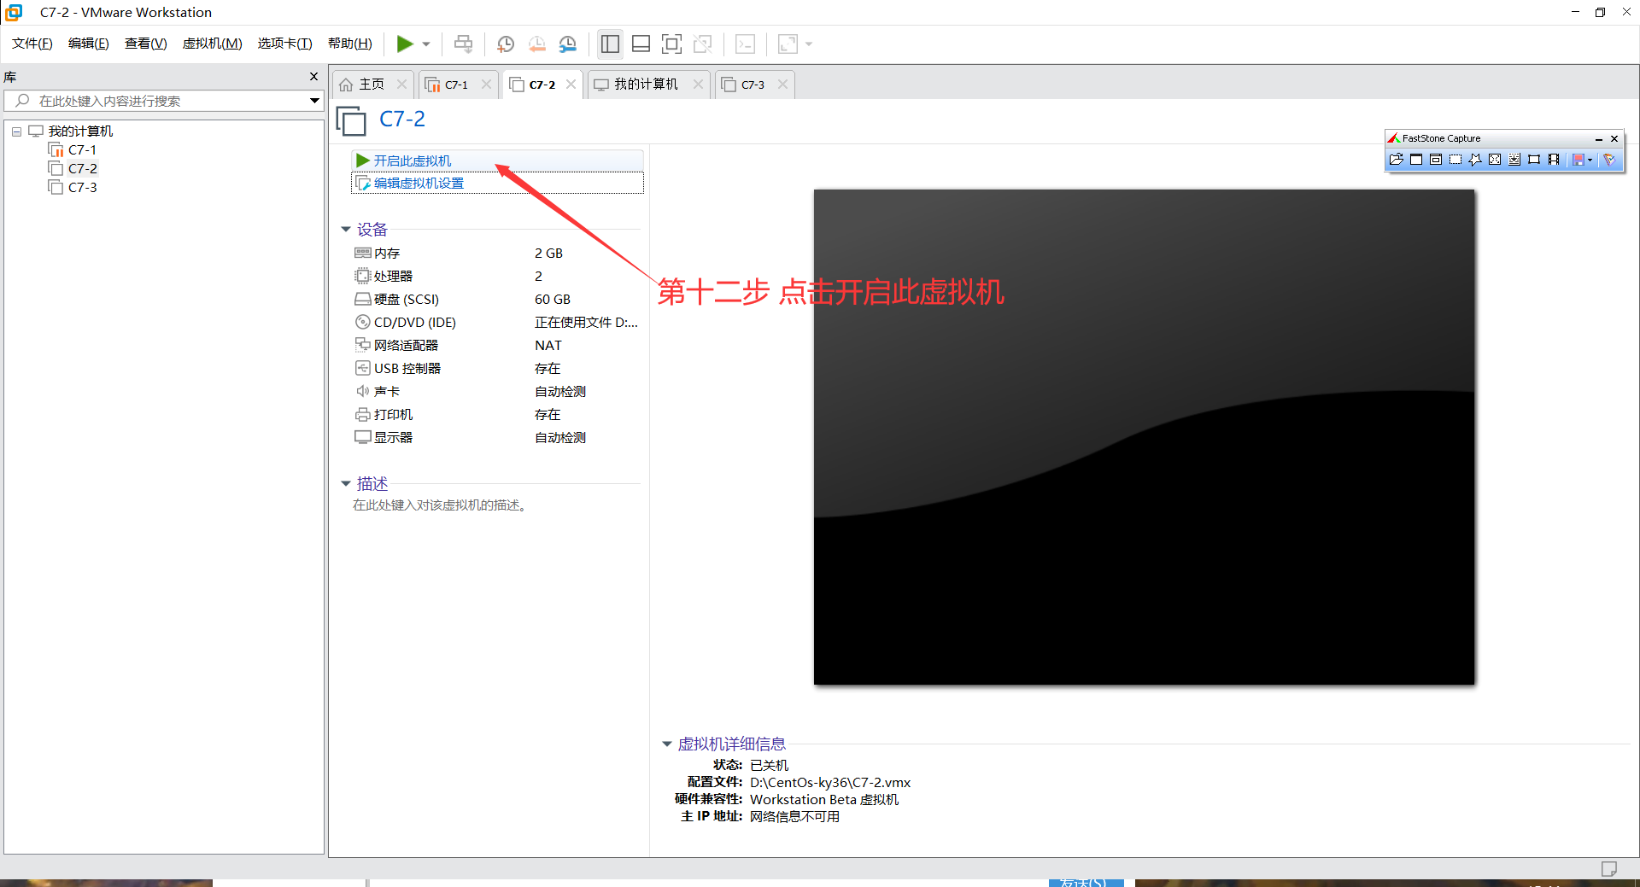Screen dimensions: 1640x887
Task: Open the stretch guest dropdown arrow
Action: coord(809,44)
